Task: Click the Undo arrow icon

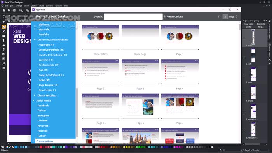Action: tap(4, 16)
